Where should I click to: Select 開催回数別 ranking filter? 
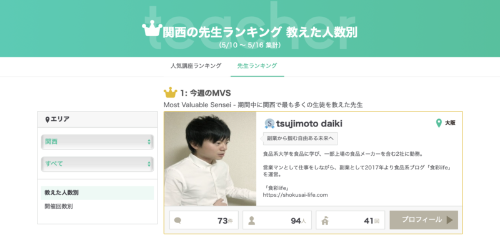coord(59,206)
